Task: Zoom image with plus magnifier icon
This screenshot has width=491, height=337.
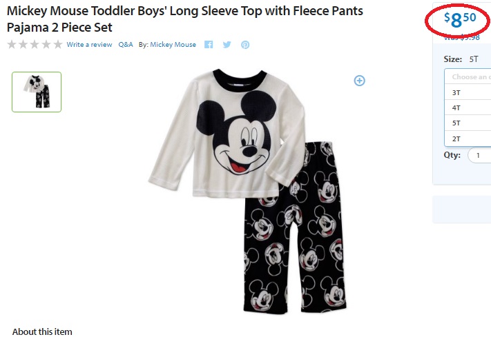Action: point(360,81)
